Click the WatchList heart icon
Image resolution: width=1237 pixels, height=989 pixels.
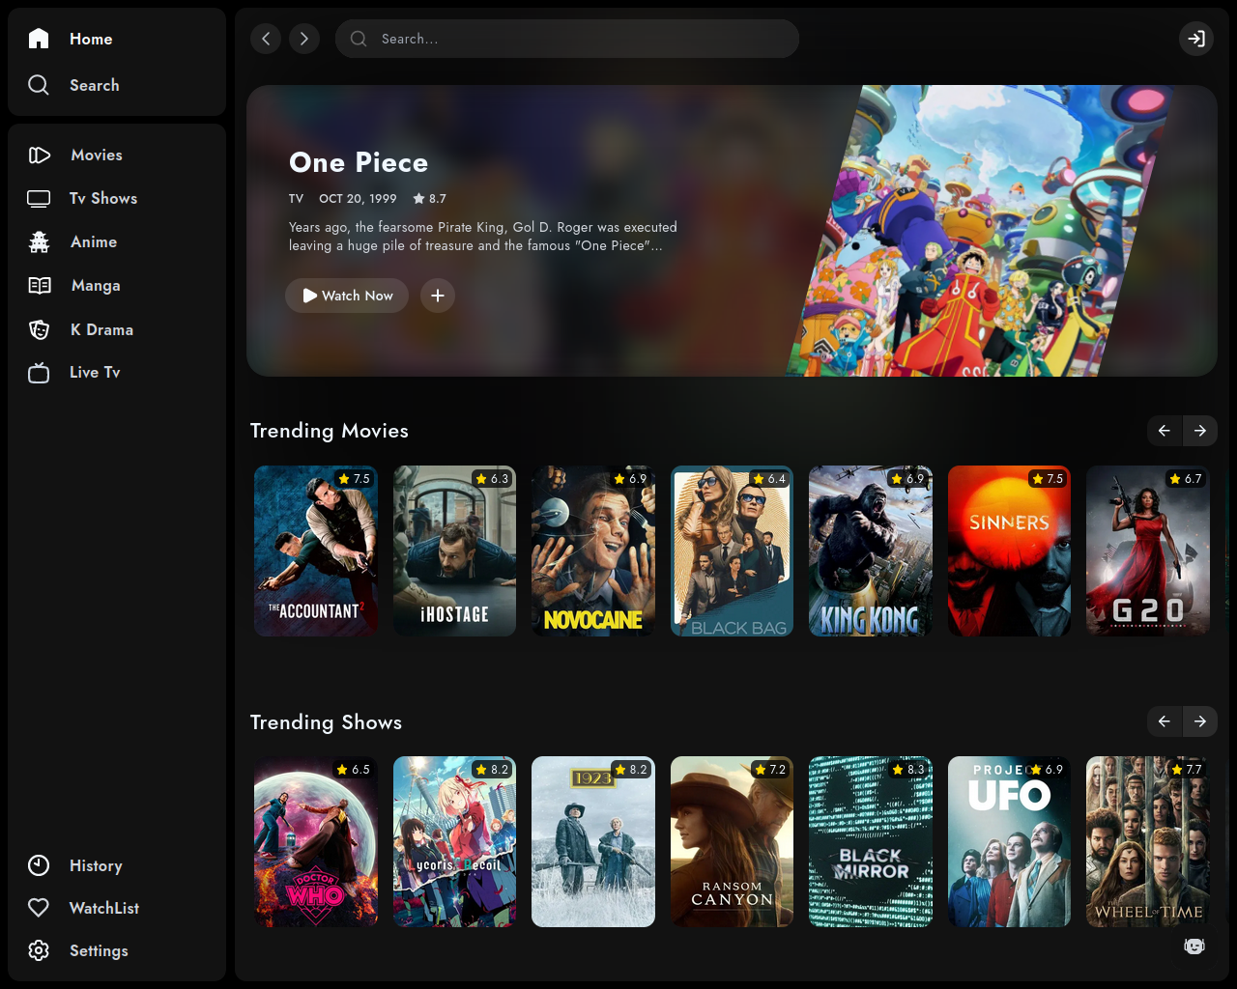tap(39, 908)
